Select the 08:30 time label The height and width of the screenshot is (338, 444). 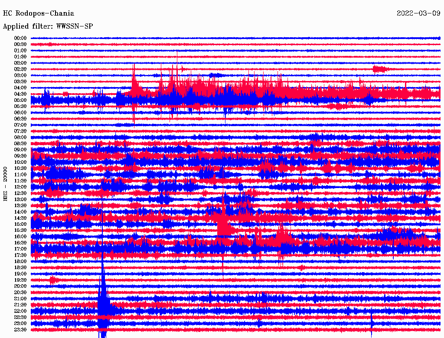coord(20,143)
